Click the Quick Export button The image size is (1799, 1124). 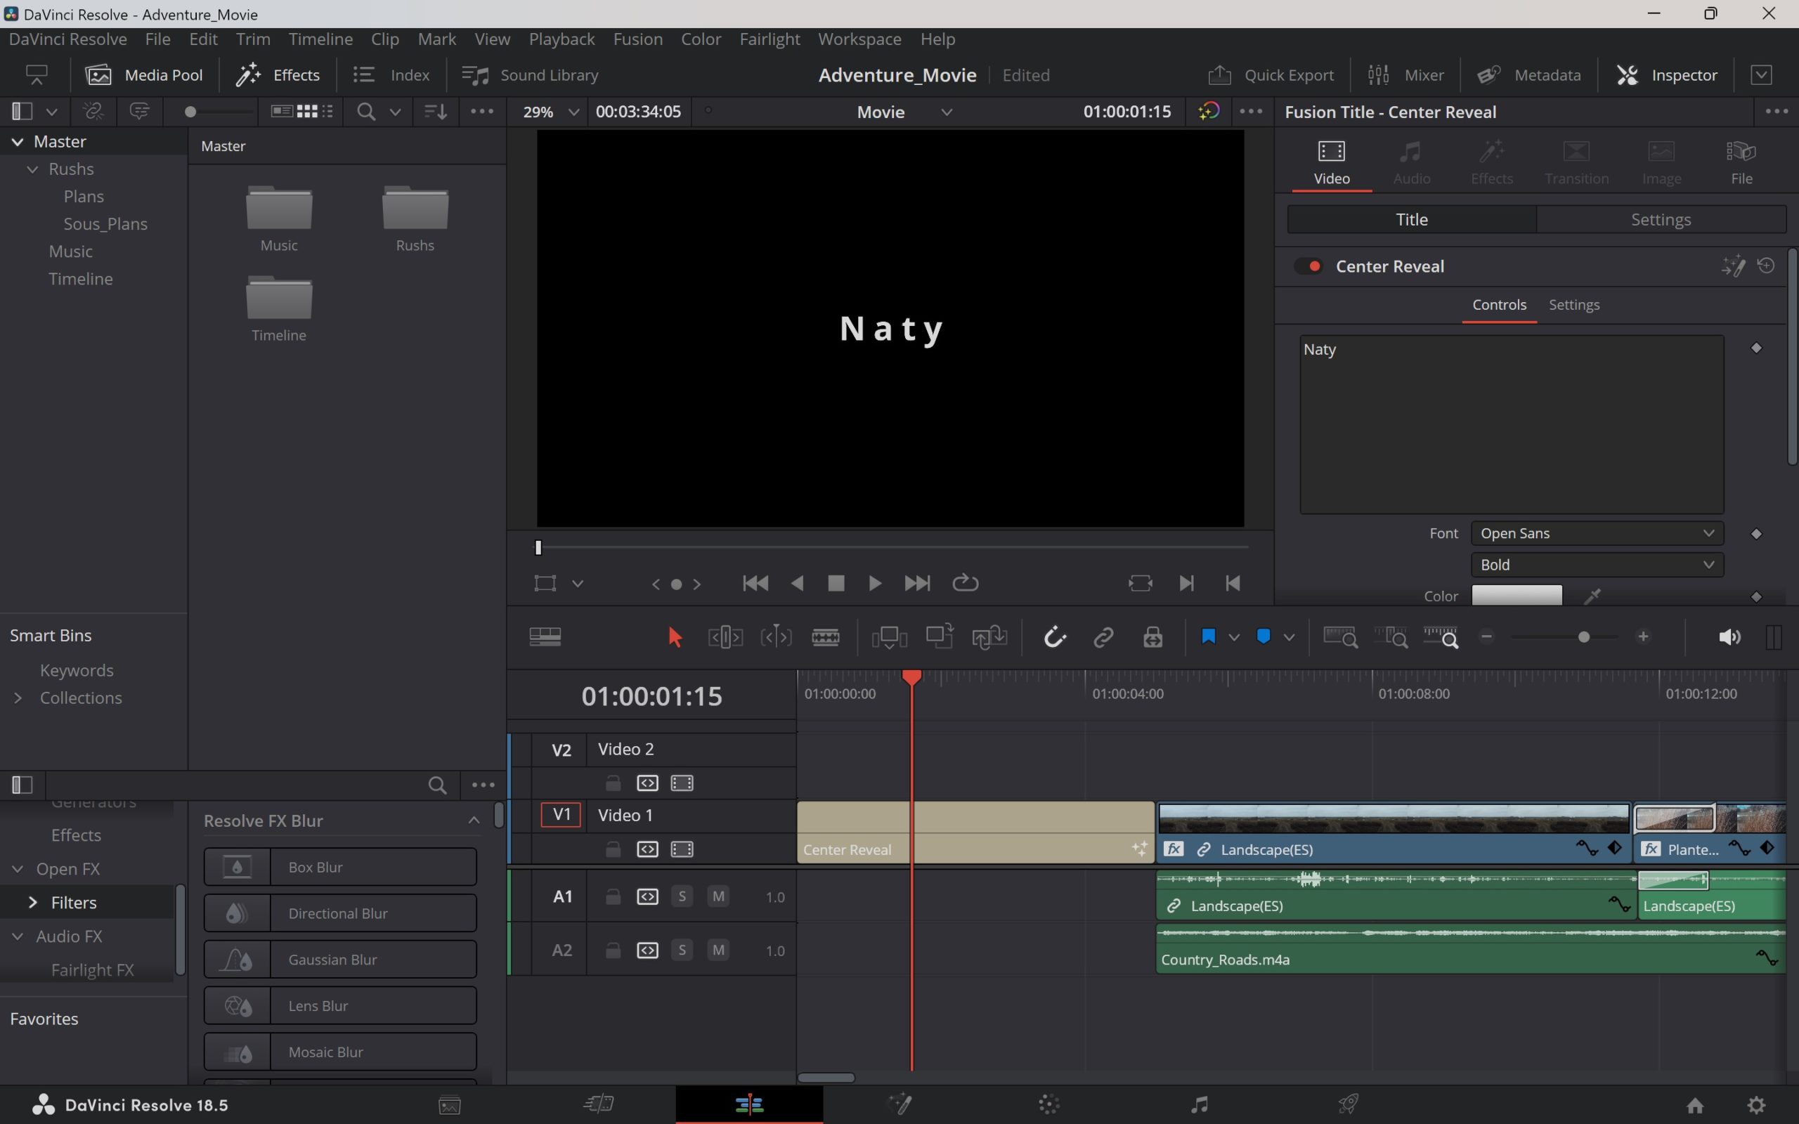click(1271, 75)
